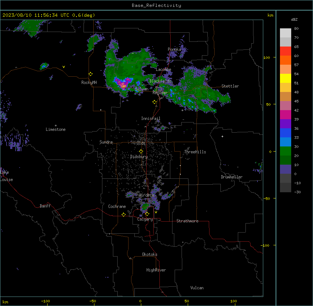Click the Olds town label

click(141, 143)
